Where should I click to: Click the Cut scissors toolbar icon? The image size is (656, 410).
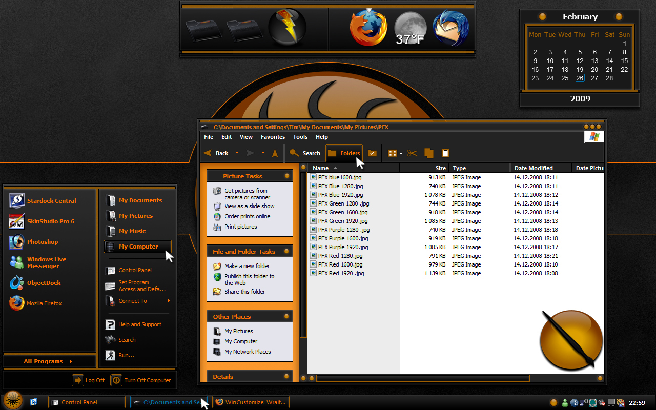[413, 153]
